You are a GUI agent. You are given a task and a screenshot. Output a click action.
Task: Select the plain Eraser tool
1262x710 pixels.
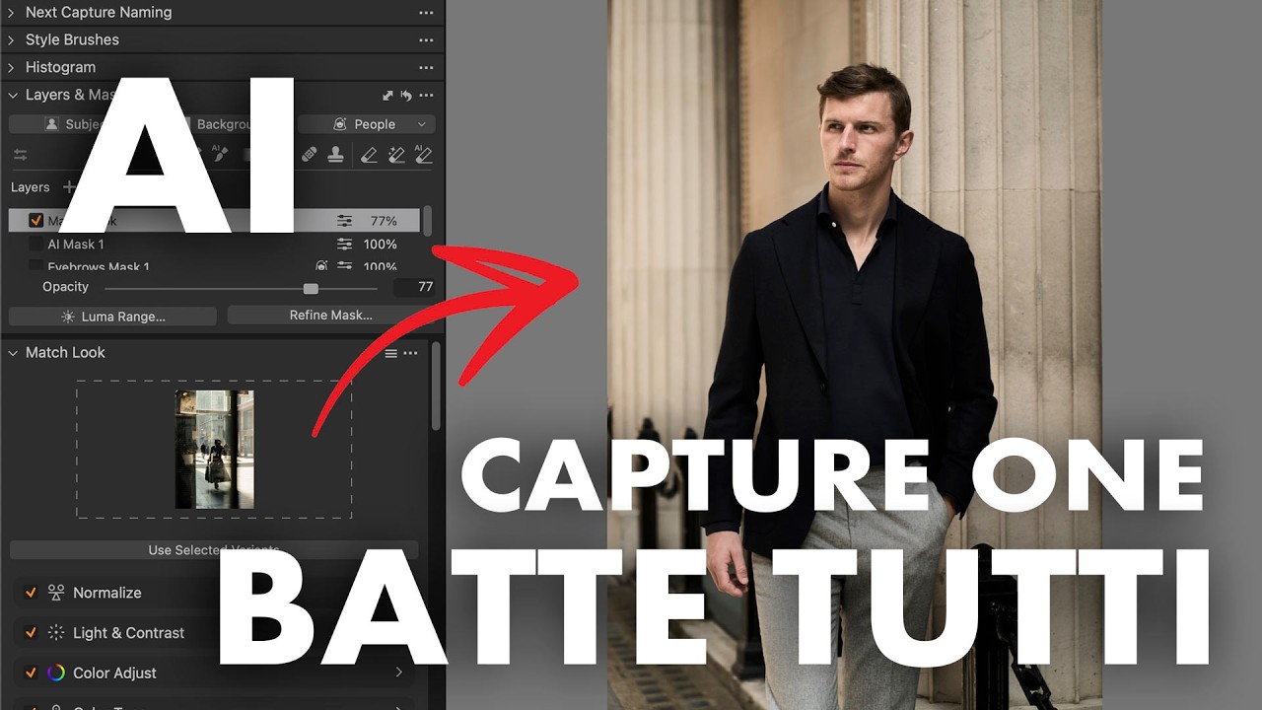369,155
